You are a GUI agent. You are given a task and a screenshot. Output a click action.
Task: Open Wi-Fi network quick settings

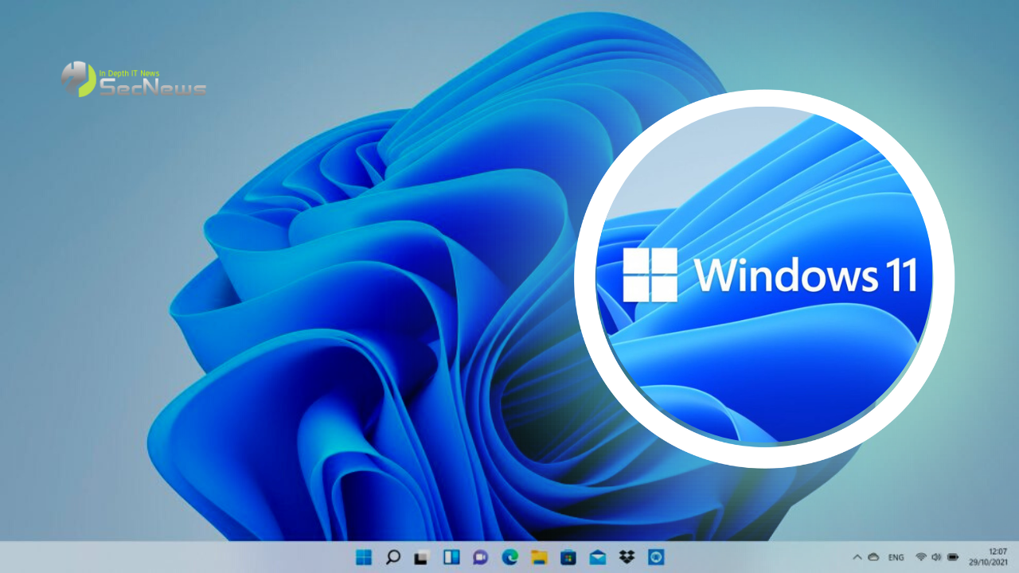[921, 557]
